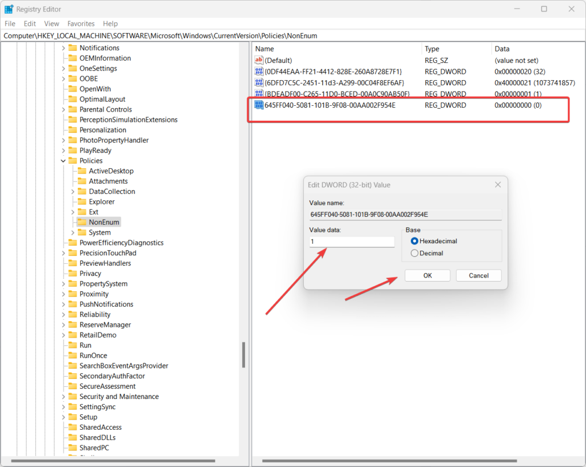Click DWORD icon of 645FF040-5081-101B-9F08-00AA002F954E
Viewport: 586px width, 467px height.
pyautogui.click(x=259, y=105)
